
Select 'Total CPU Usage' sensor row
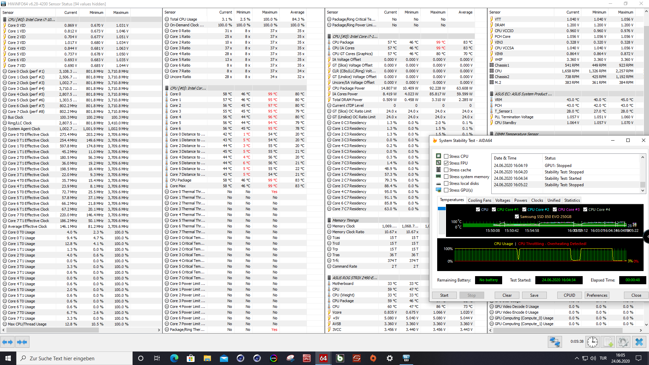pos(235,19)
